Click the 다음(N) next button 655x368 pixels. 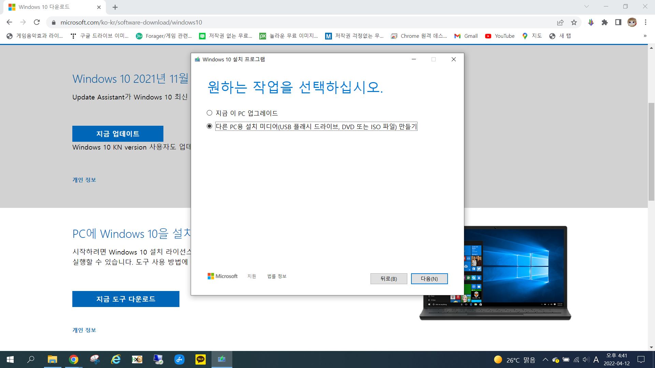(429, 279)
